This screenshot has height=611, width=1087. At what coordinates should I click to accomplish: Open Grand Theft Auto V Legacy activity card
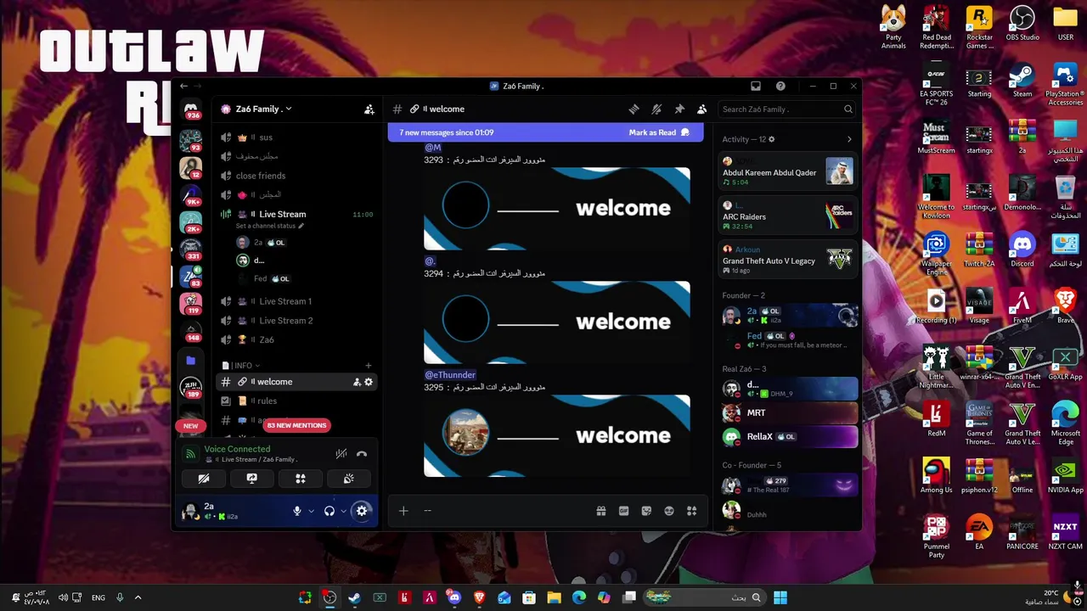788,261
